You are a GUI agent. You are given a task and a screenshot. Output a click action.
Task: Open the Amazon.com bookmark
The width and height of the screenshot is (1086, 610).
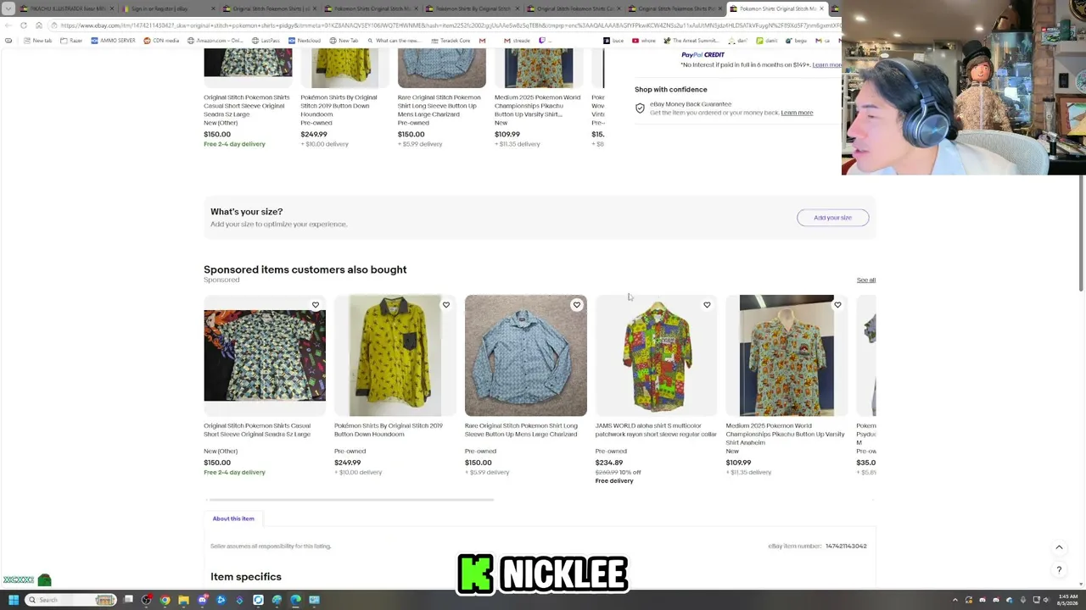[215, 41]
